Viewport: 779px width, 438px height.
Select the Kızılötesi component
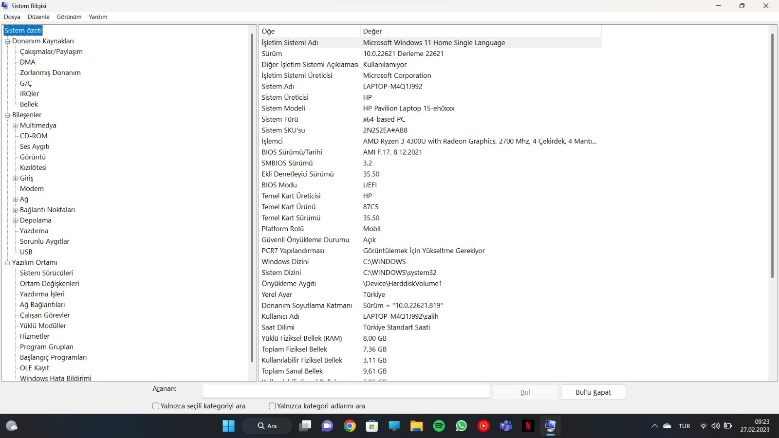[x=33, y=168]
